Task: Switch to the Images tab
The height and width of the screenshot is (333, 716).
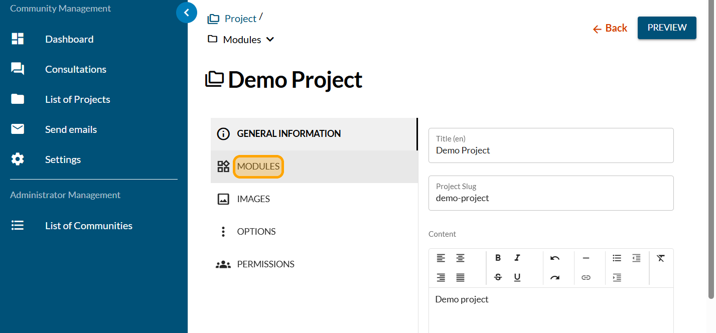Action: click(x=253, y=199)
